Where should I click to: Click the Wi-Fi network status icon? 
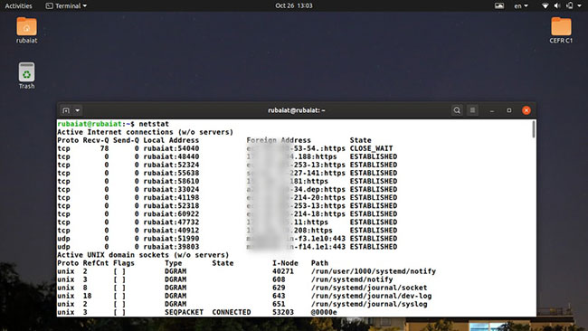coord(545,5)
